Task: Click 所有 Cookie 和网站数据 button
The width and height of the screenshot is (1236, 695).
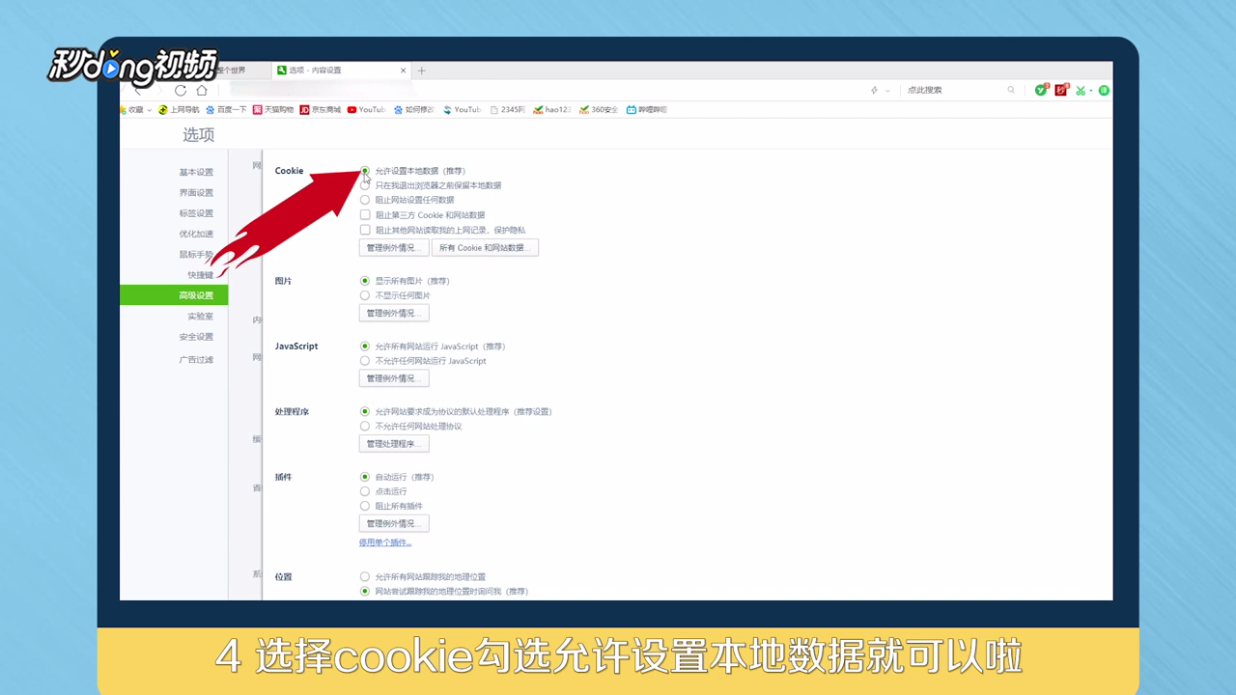Action: 485,248
